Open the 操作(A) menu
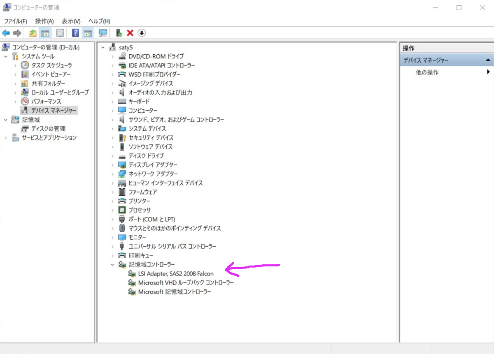Image resolution: width=494 pixels, height=354 pixels. click(44, 21)
